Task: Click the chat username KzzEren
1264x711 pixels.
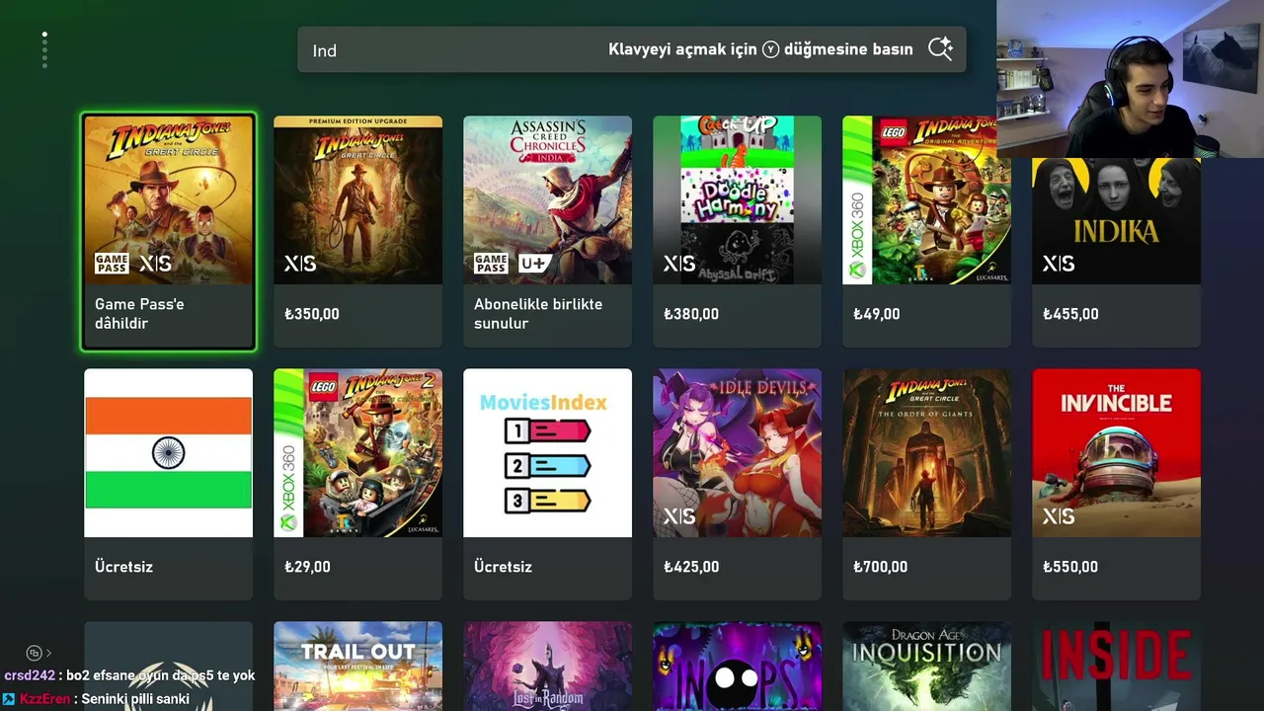Action: (45, 698)
